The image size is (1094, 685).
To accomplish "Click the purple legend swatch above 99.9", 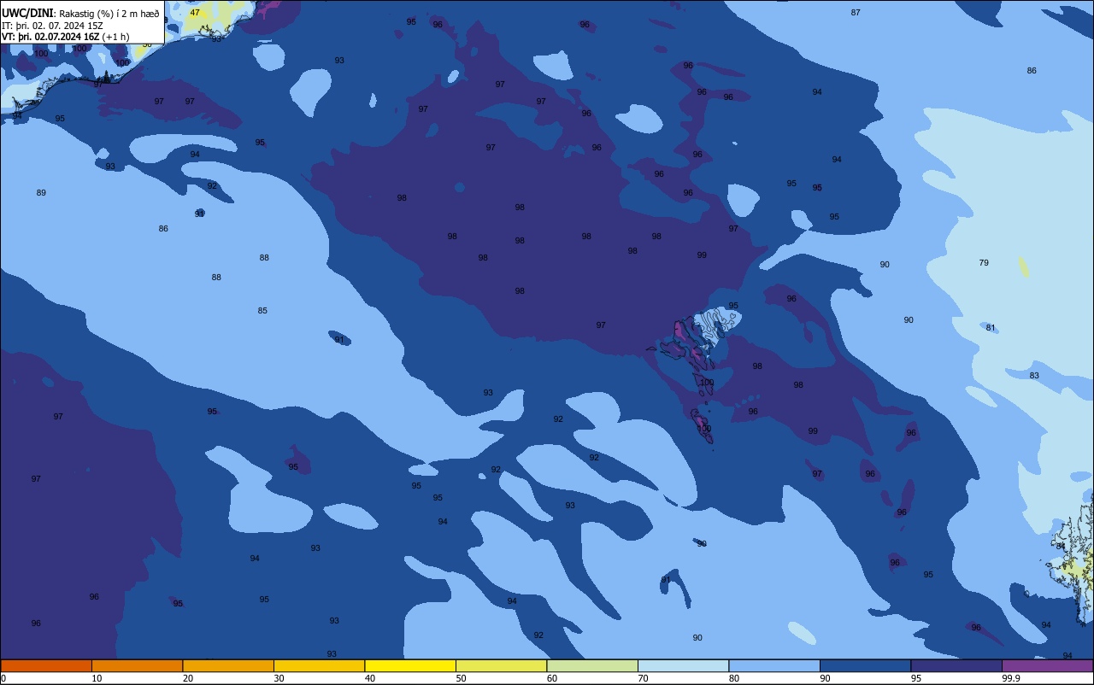I will coord(1048,665).
